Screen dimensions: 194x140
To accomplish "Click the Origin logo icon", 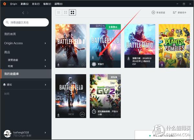I will (x=5, y=4).
